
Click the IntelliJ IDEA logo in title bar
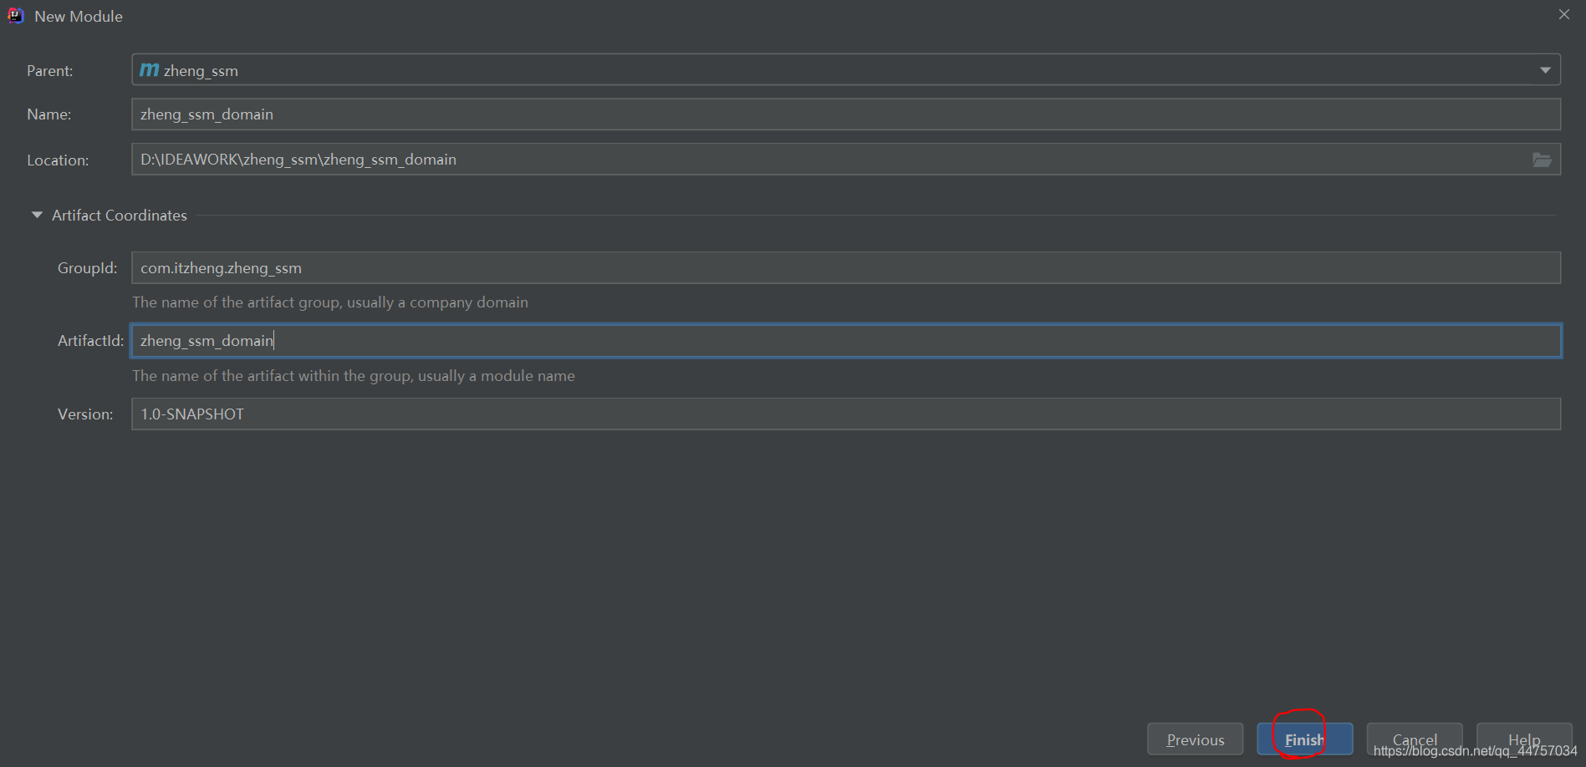[x=16, y=16]
